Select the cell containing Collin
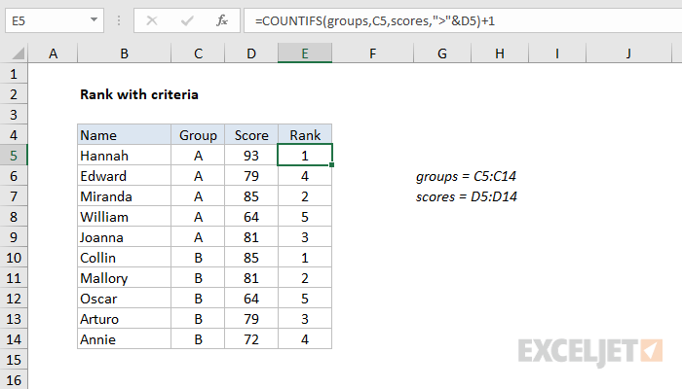Viewport: 682px width, 389px height. [125, 258]
